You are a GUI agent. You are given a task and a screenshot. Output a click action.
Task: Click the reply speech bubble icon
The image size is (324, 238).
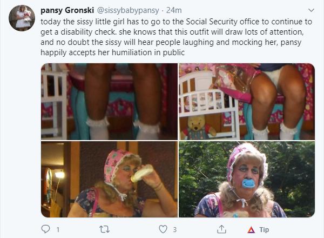pyautogui.click(x=45, y=229)
